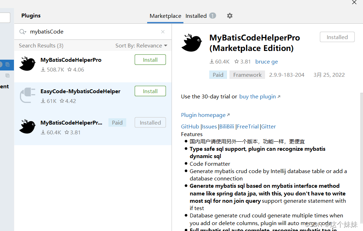This screenshot has height=231, width=363.
Task: Open the GitHub link
Action: coord(190,127)
